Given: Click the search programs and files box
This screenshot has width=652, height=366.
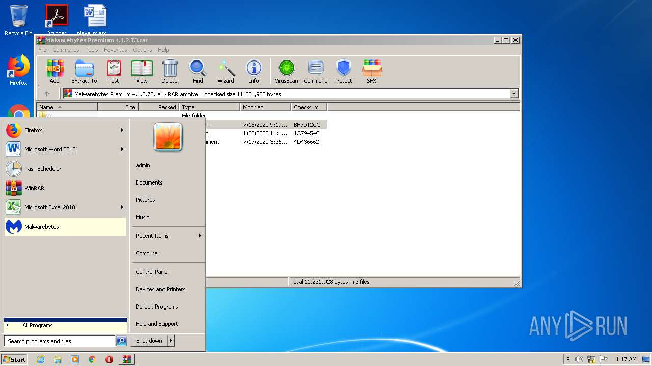Looking at the screenshot, I should pyautogui.click(x=60, y=341).
